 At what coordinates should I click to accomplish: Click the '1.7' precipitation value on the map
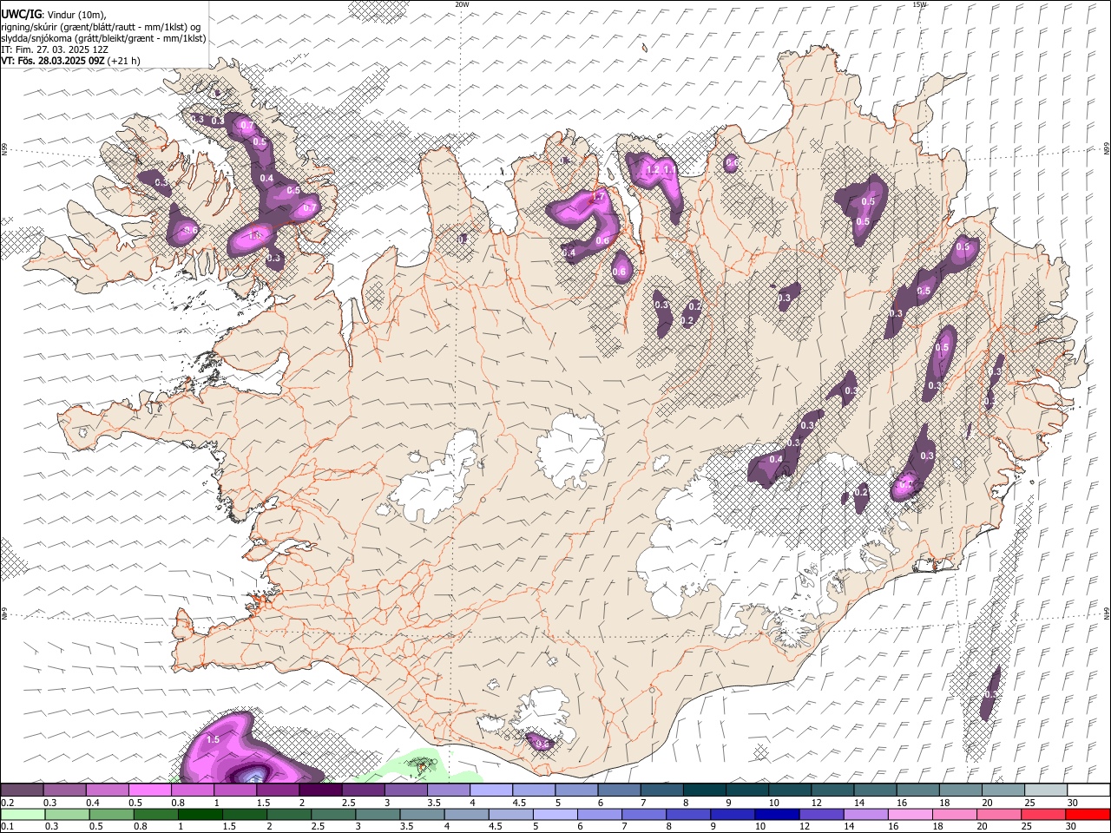click(x=598, y=198)
